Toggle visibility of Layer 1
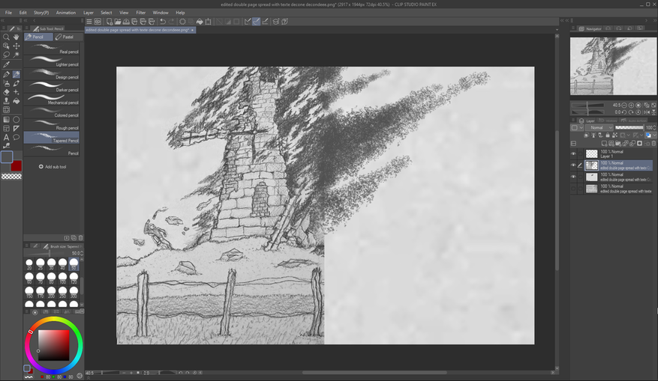 pos(574,153)
